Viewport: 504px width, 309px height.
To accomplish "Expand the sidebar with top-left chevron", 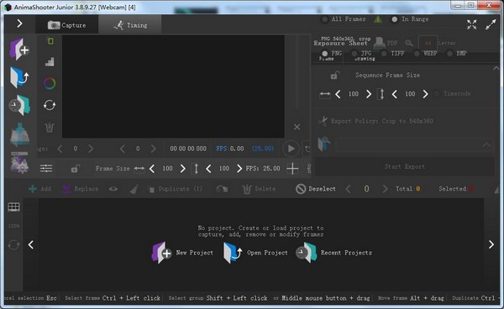I will 19,24.
